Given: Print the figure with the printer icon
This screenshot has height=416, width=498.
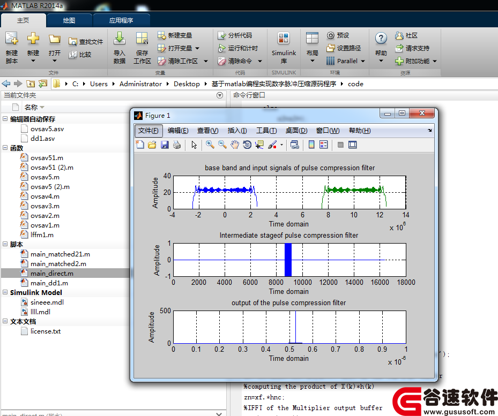Looking at the screenshot, I should [x=177, y=145].
